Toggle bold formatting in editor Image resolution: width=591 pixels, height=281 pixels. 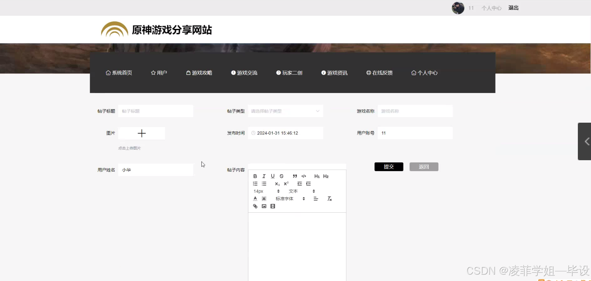point(255,176)
